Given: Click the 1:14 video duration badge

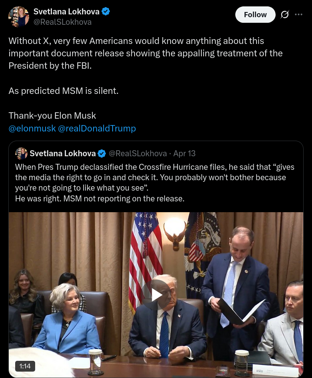Looking at the screenshot, I should (x=25, y=366).
